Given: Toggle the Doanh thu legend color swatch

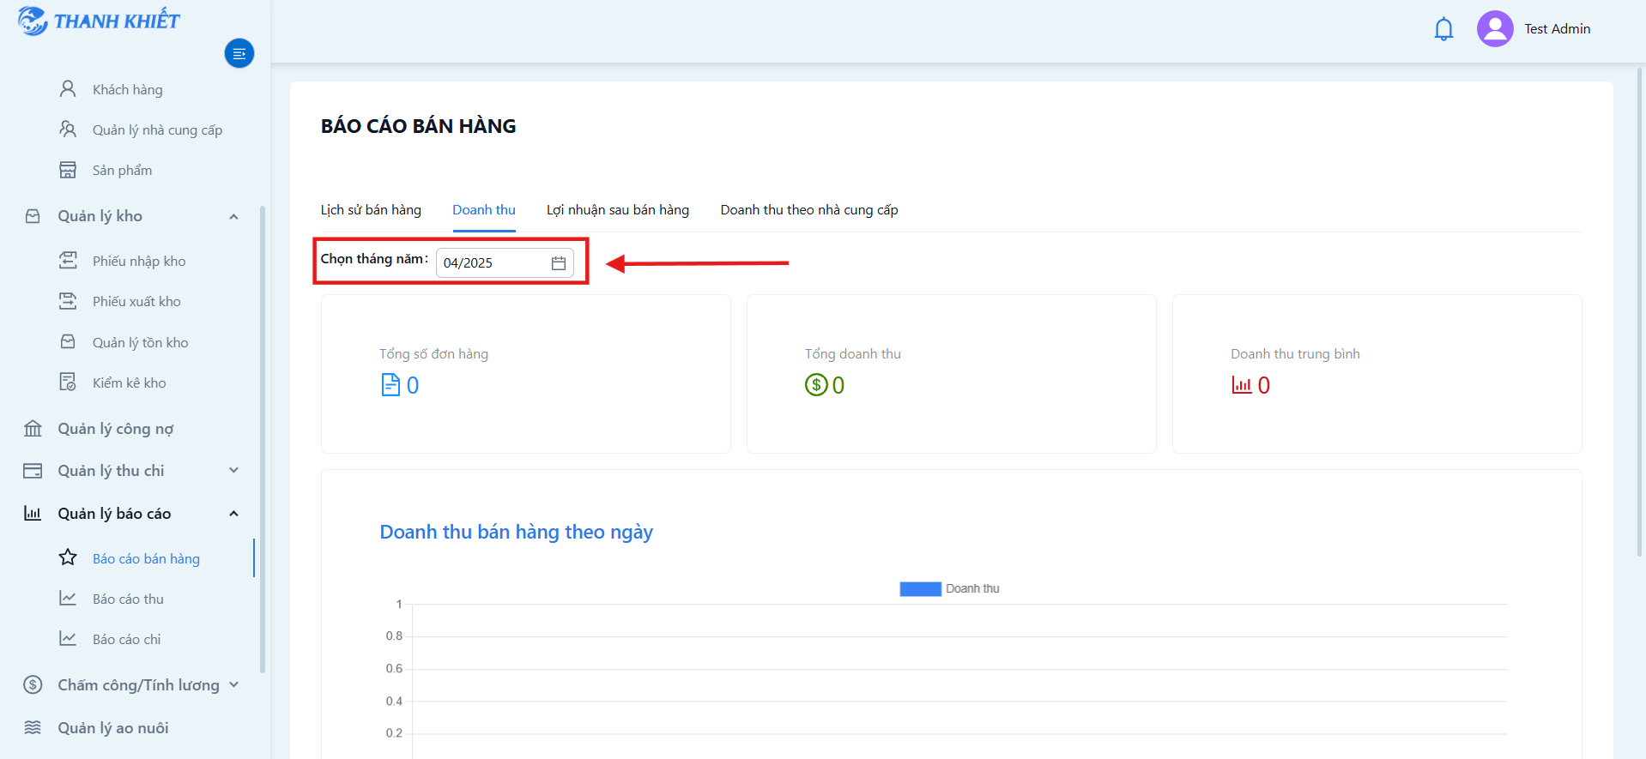Looking at the screenshot, I should click(x=920, y=588).
